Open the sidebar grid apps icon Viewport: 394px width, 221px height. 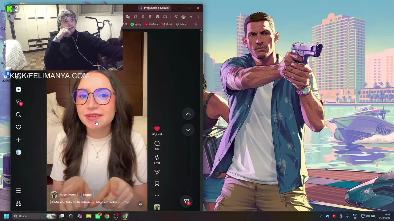[x=18, y=204]
